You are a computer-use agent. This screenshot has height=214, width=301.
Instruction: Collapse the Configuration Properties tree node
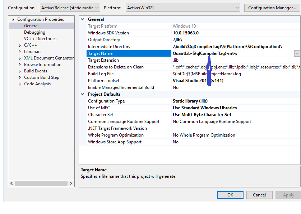[13, 19]
